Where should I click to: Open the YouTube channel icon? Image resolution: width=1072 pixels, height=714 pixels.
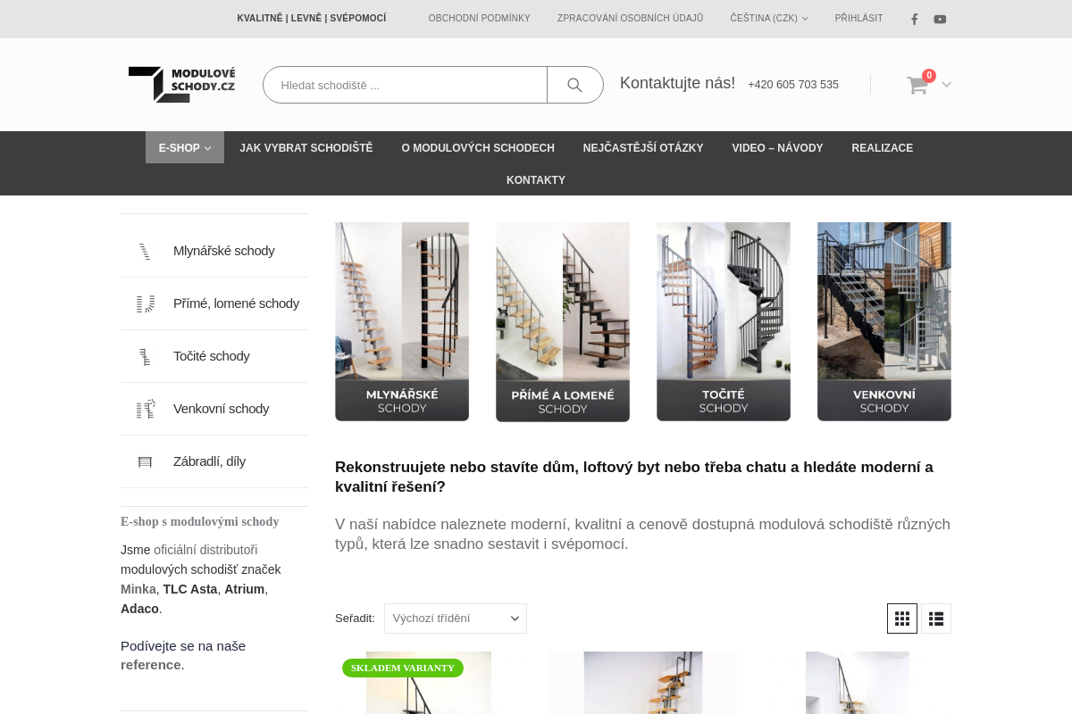pyautogui.click(x=940, y=19)
